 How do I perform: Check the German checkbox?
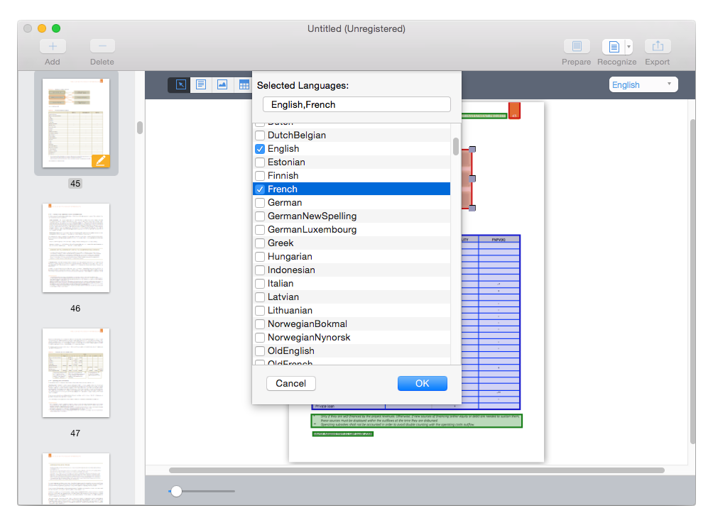(x=260, y=203)
